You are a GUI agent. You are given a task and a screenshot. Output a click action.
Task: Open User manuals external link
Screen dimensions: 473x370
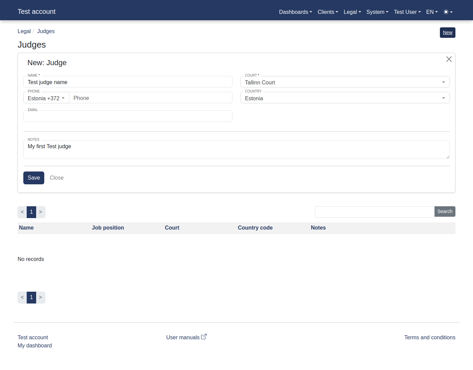click(x=186, y=337)
